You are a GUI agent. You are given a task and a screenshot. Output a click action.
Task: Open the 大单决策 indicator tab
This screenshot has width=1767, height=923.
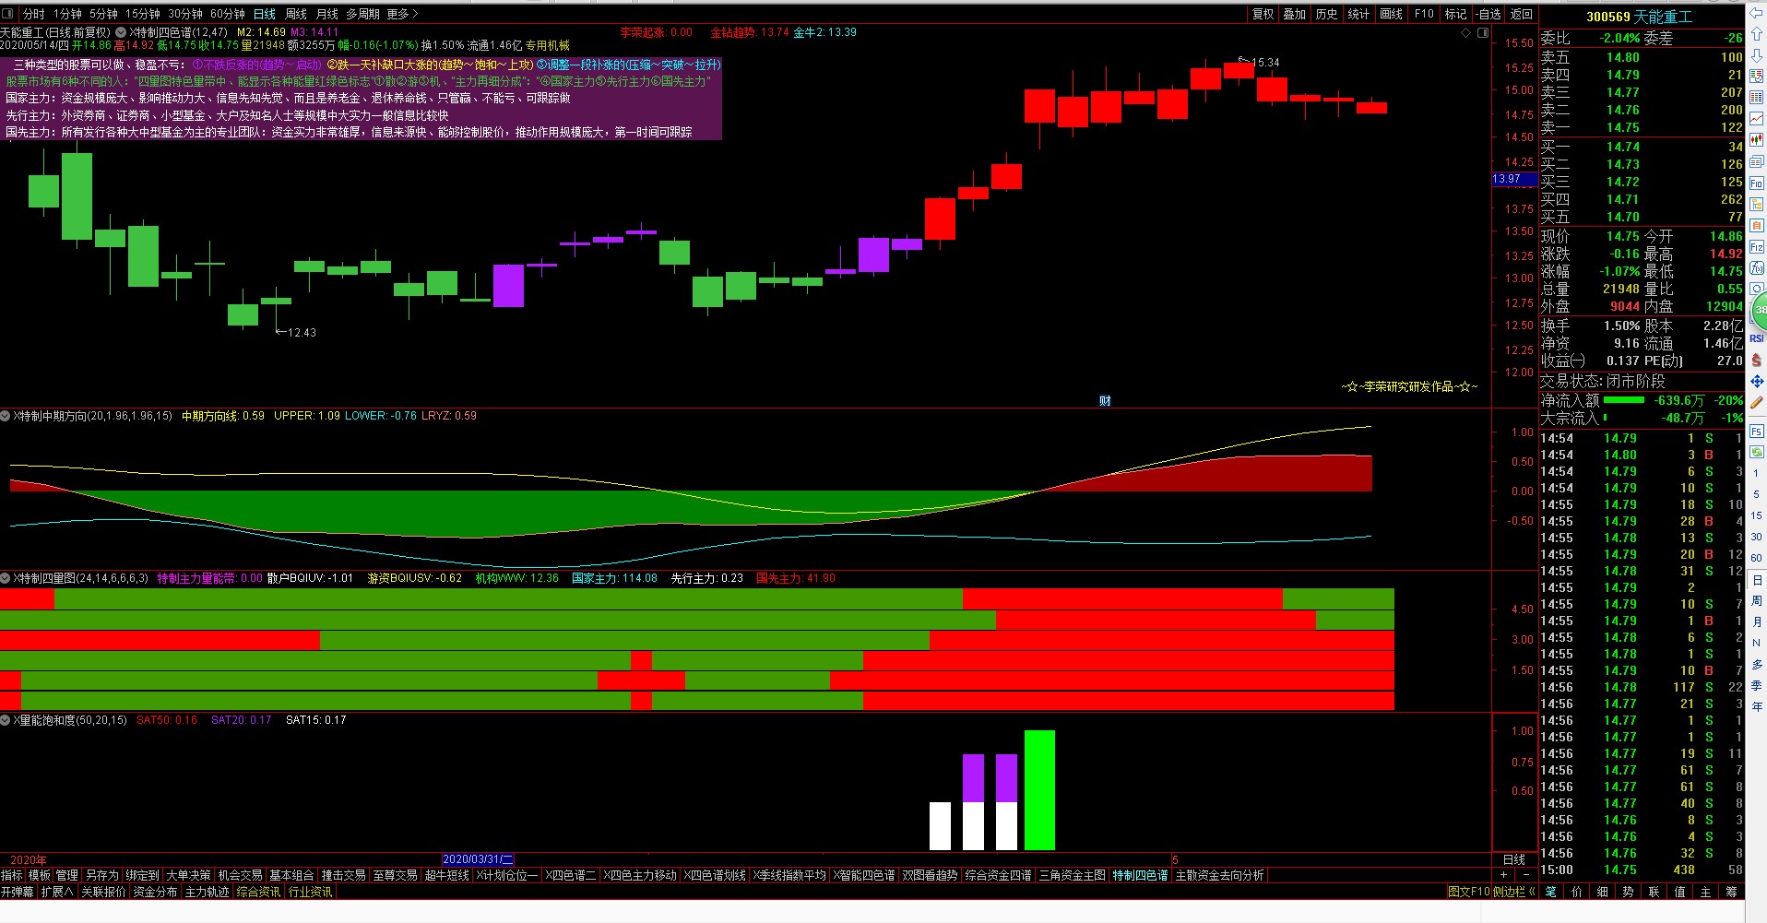[188, 875]
